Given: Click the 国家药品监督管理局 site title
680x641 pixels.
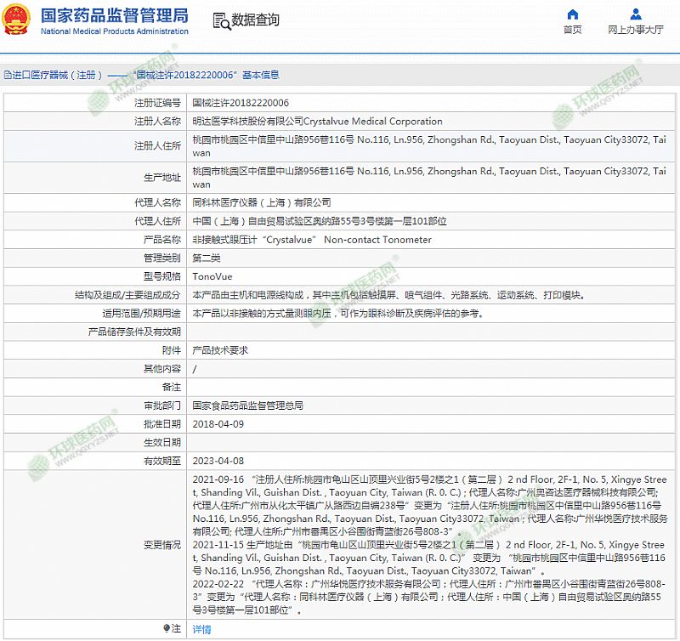Looking at the screenshot, I should click(115, 15).
